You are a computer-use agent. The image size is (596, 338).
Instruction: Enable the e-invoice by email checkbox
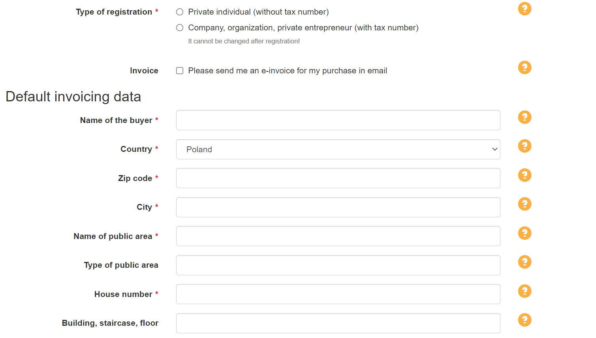(x=180, y=71)
